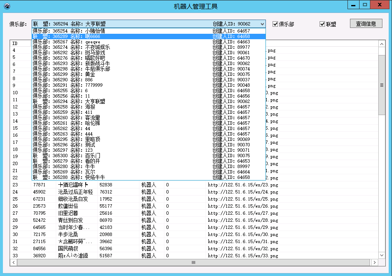392x276 pixels.
Task: Close the 机器人管理工具 window
Action: pos(380,5)
